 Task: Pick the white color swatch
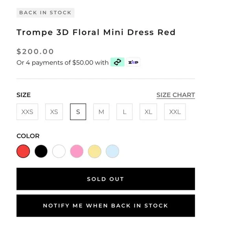[x=59, y=151]
